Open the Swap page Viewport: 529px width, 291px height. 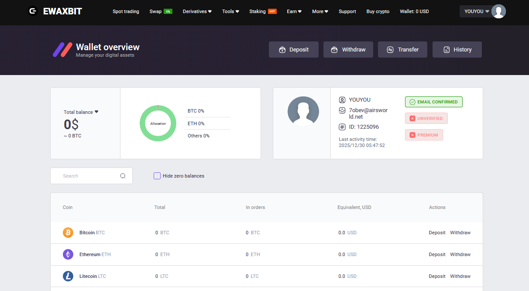click(155, 11)
